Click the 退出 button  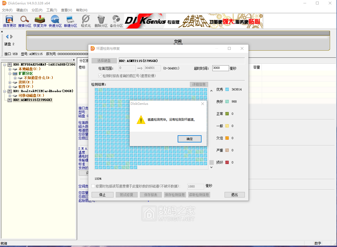pos(235,195)
